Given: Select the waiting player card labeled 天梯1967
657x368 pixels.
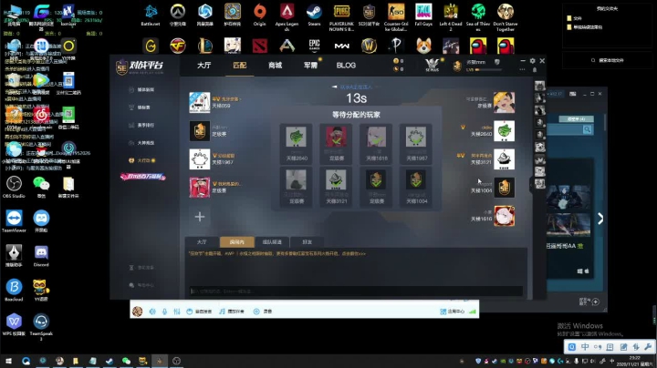Looking at the screenshot, I should click(416, 143).
